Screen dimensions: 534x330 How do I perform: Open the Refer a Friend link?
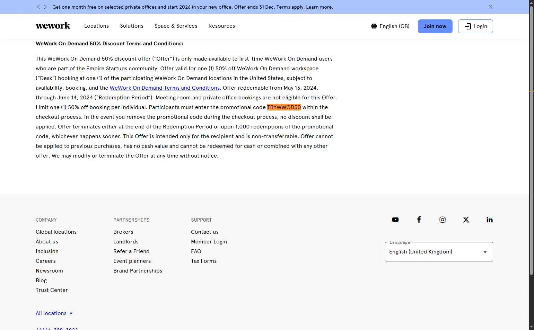click(131, 251)
